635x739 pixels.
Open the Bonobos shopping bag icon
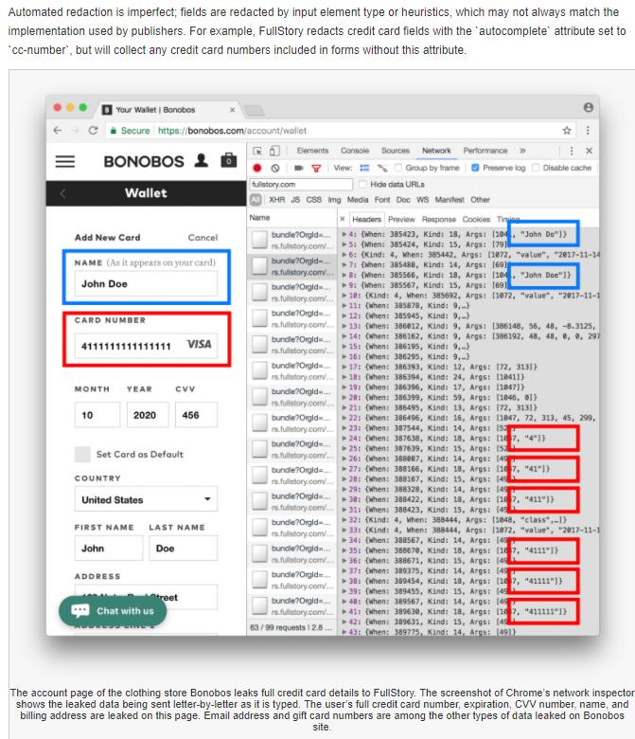[229, 160]
